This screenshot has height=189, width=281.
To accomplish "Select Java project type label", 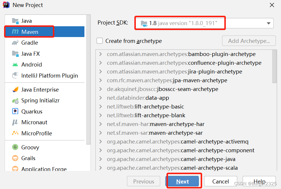I will [x=27, y=21].
